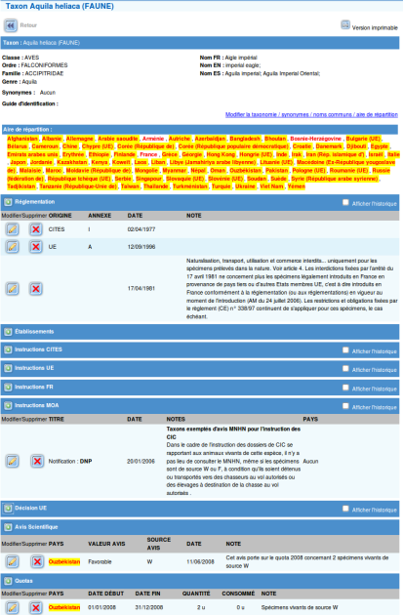Open Modifier la taxonomie / synonymes link
The width and height of the screenshot is (403, 615).
(x=311, y=114)
